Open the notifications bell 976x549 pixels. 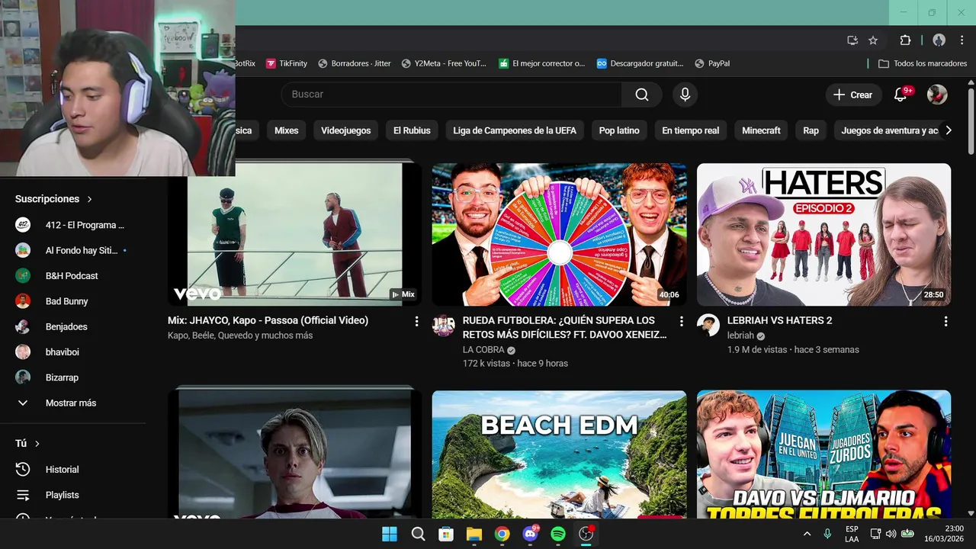901,95
